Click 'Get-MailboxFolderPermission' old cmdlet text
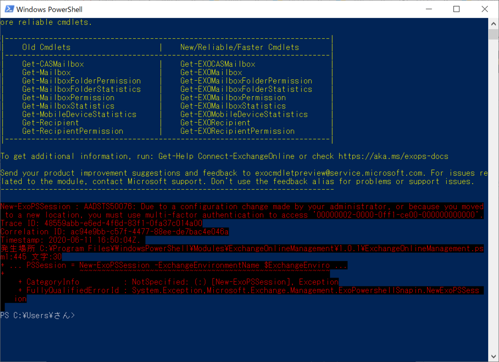Viewport: 499px width, 362px height. tap(82, 81)
